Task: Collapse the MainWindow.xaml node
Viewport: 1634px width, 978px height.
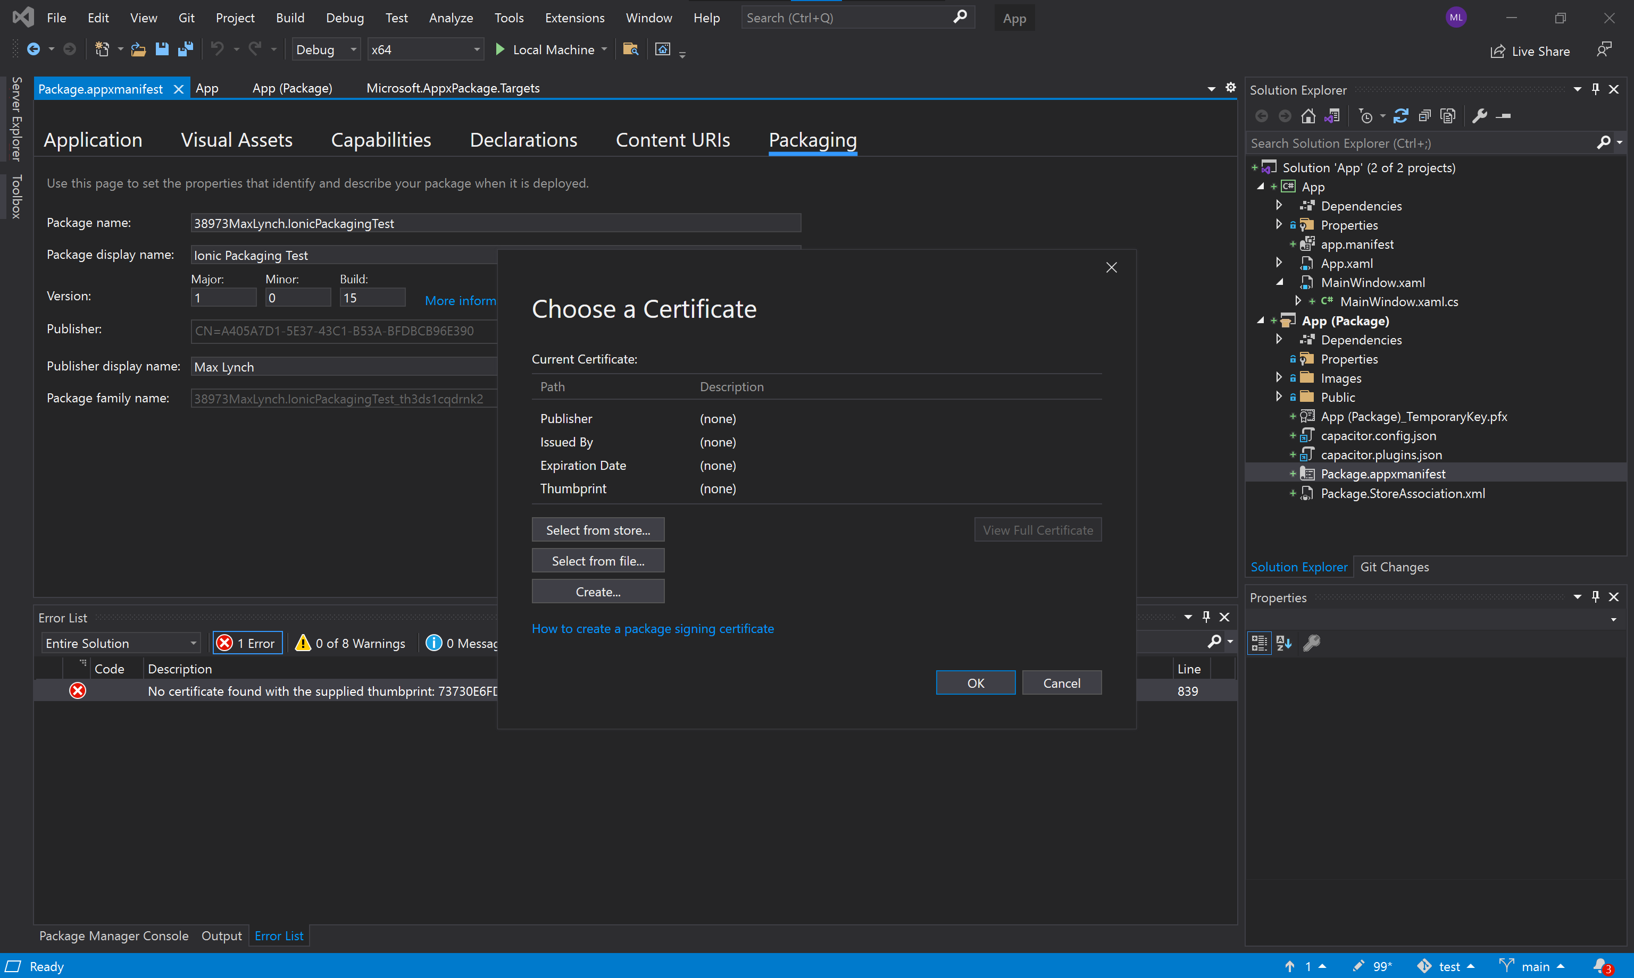Action: click(x=1279, y=282)
